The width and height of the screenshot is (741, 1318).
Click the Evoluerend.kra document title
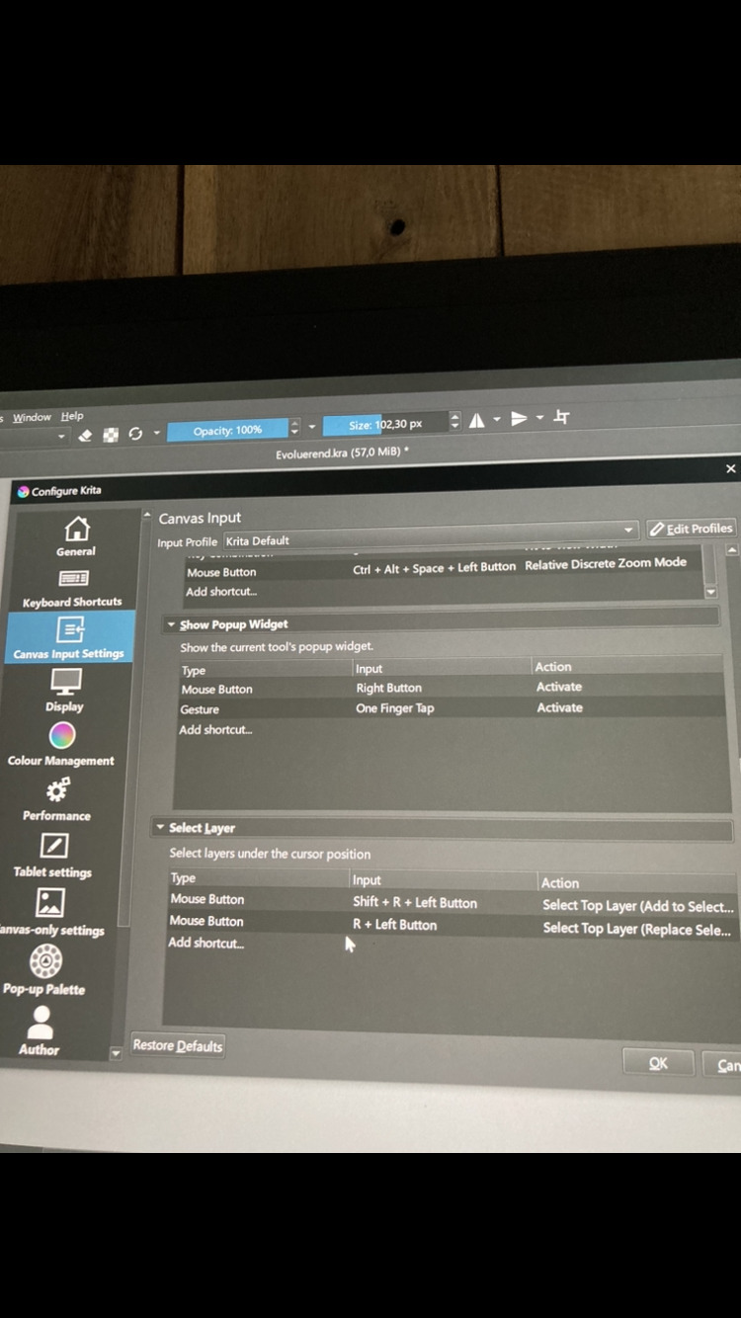[342, 453]
